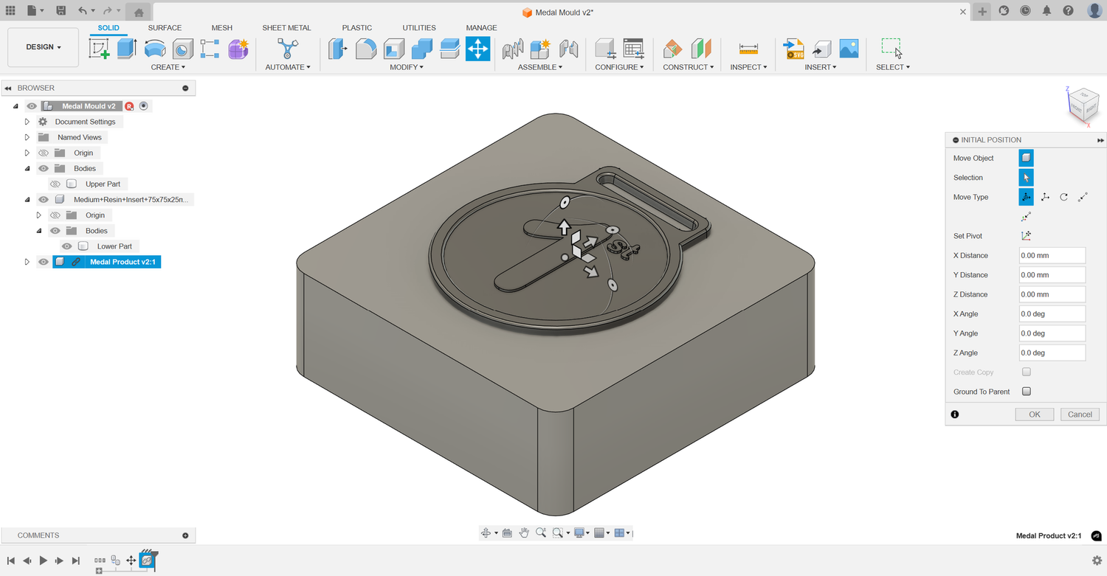Cancel the Initial Position dialog
Viewport: 1107px width, 576px height.
(x=1080, y=414)
